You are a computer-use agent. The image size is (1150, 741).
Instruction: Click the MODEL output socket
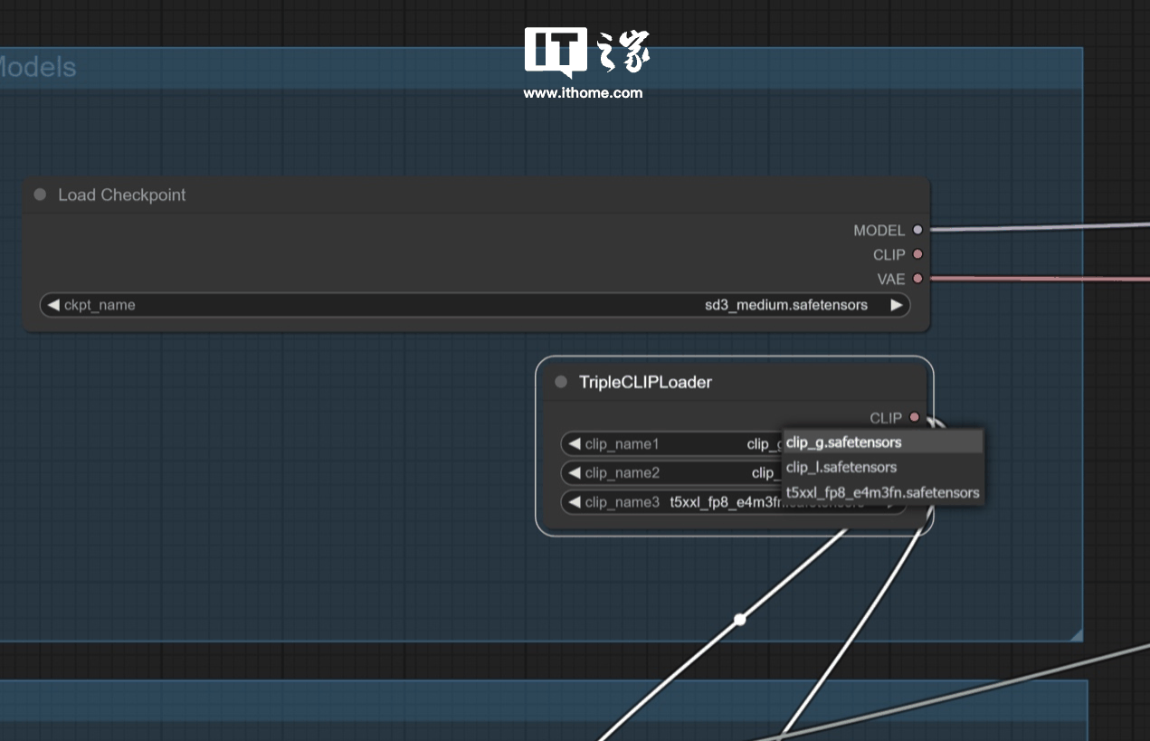917,230
